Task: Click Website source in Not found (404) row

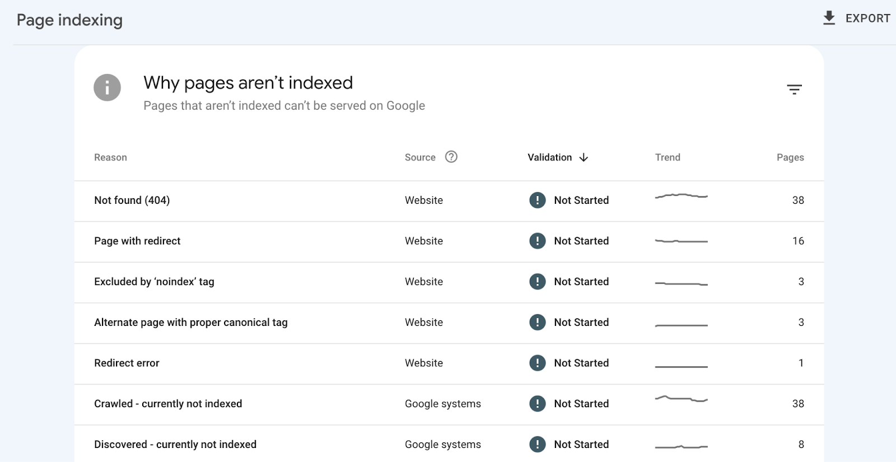Action: point(424,200)
